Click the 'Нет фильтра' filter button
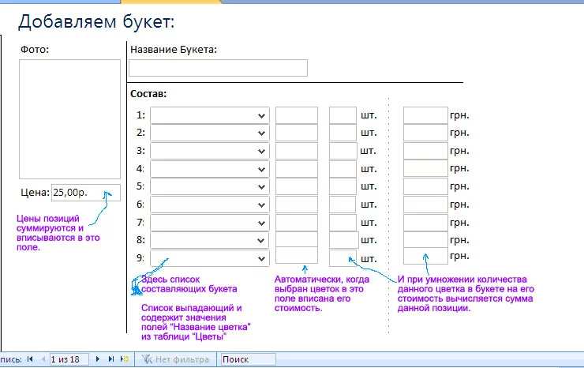The height and width of the screenshot is (368, 584). click(x=175, y=359)
